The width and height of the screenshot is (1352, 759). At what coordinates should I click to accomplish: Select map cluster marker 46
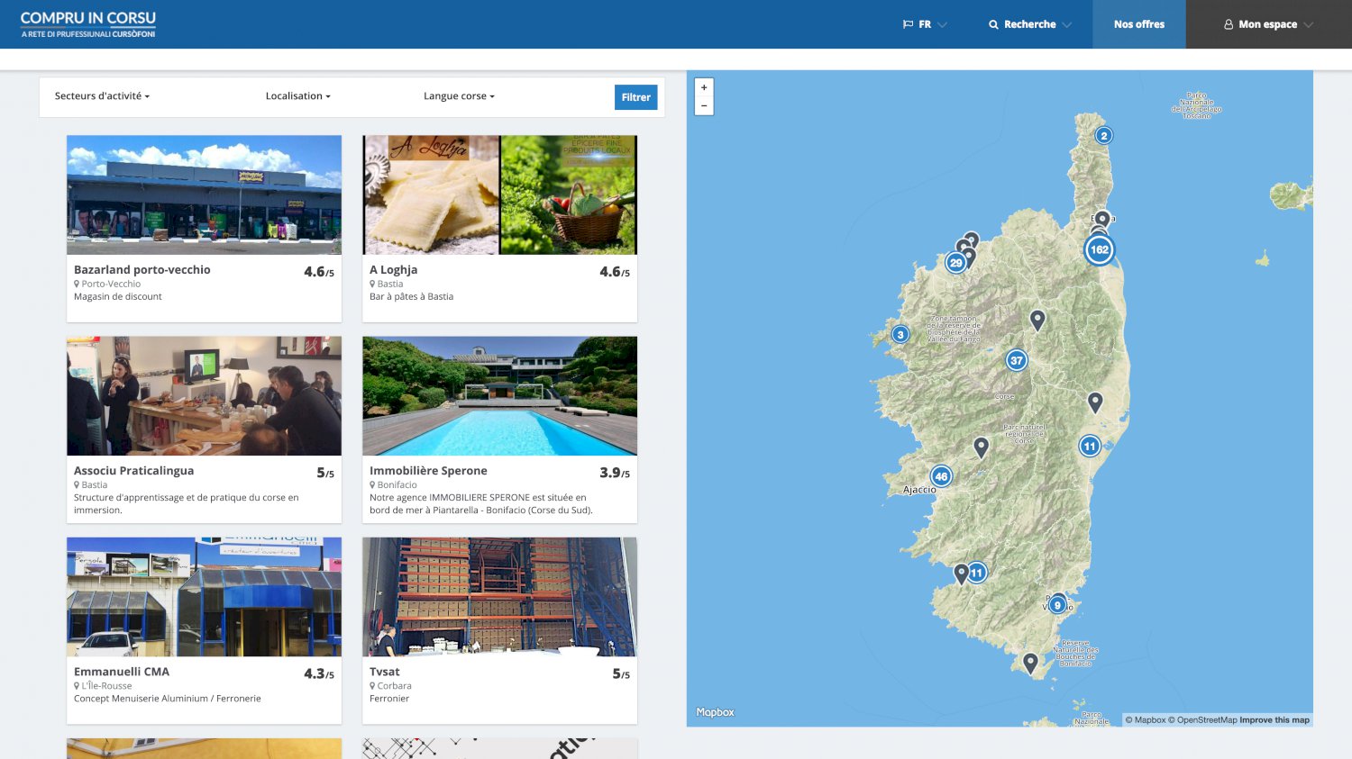[941, 476]
